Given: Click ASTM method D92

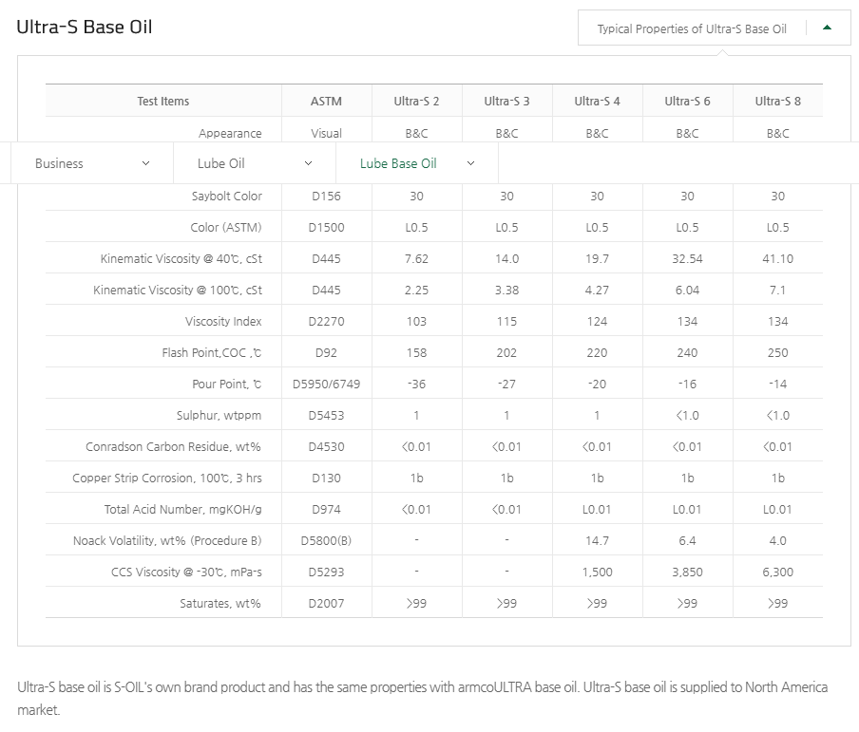Looking at the screenshot, I should 326,352.
